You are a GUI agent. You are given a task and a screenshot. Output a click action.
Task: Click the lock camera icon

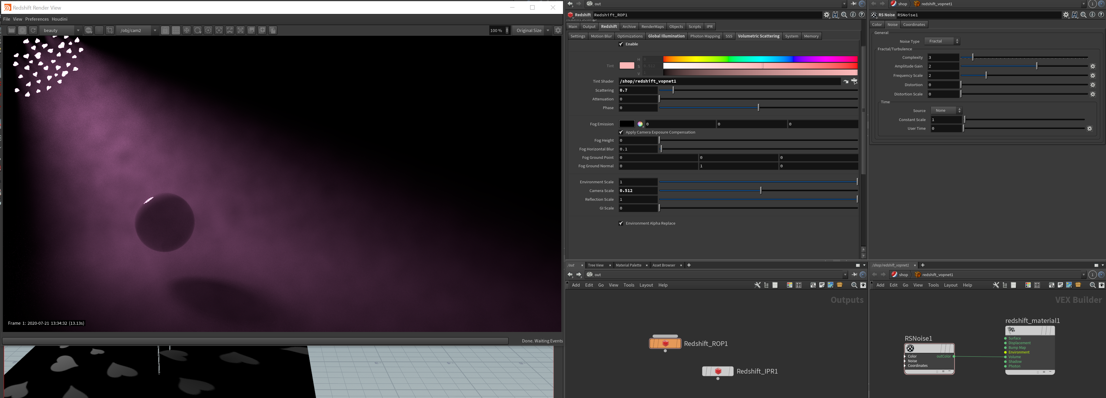[x=165, y=30]
